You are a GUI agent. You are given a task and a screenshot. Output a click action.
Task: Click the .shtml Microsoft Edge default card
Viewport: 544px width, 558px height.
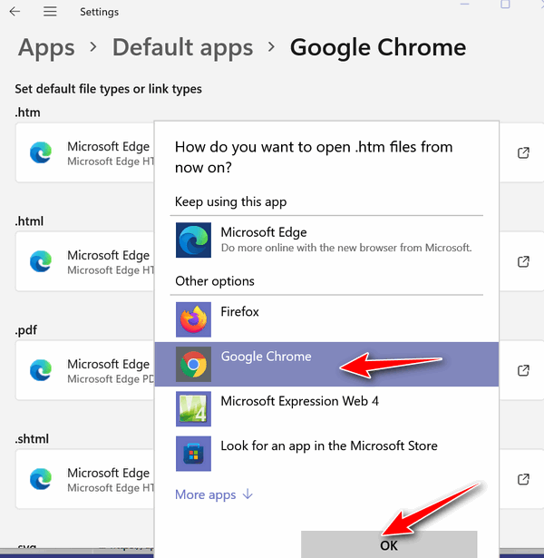click(85, 479)
